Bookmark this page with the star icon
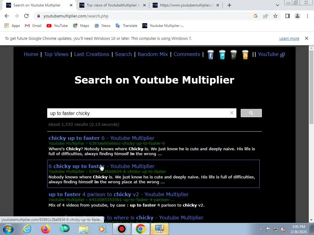This screenshot has height=235, width=314. 275,16
